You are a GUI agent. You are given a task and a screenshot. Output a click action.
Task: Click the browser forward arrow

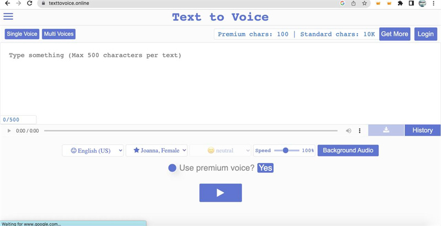[19, 3]
